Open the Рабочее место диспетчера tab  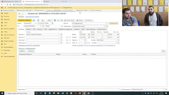(24, 10)
